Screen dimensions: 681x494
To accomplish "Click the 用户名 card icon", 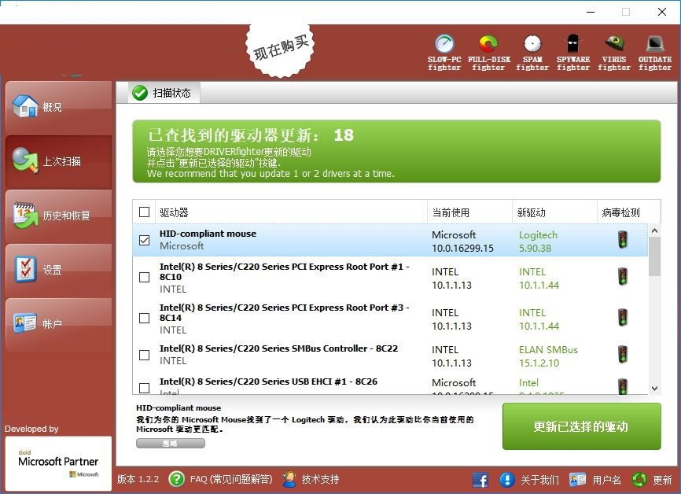I will pos(578,479).
